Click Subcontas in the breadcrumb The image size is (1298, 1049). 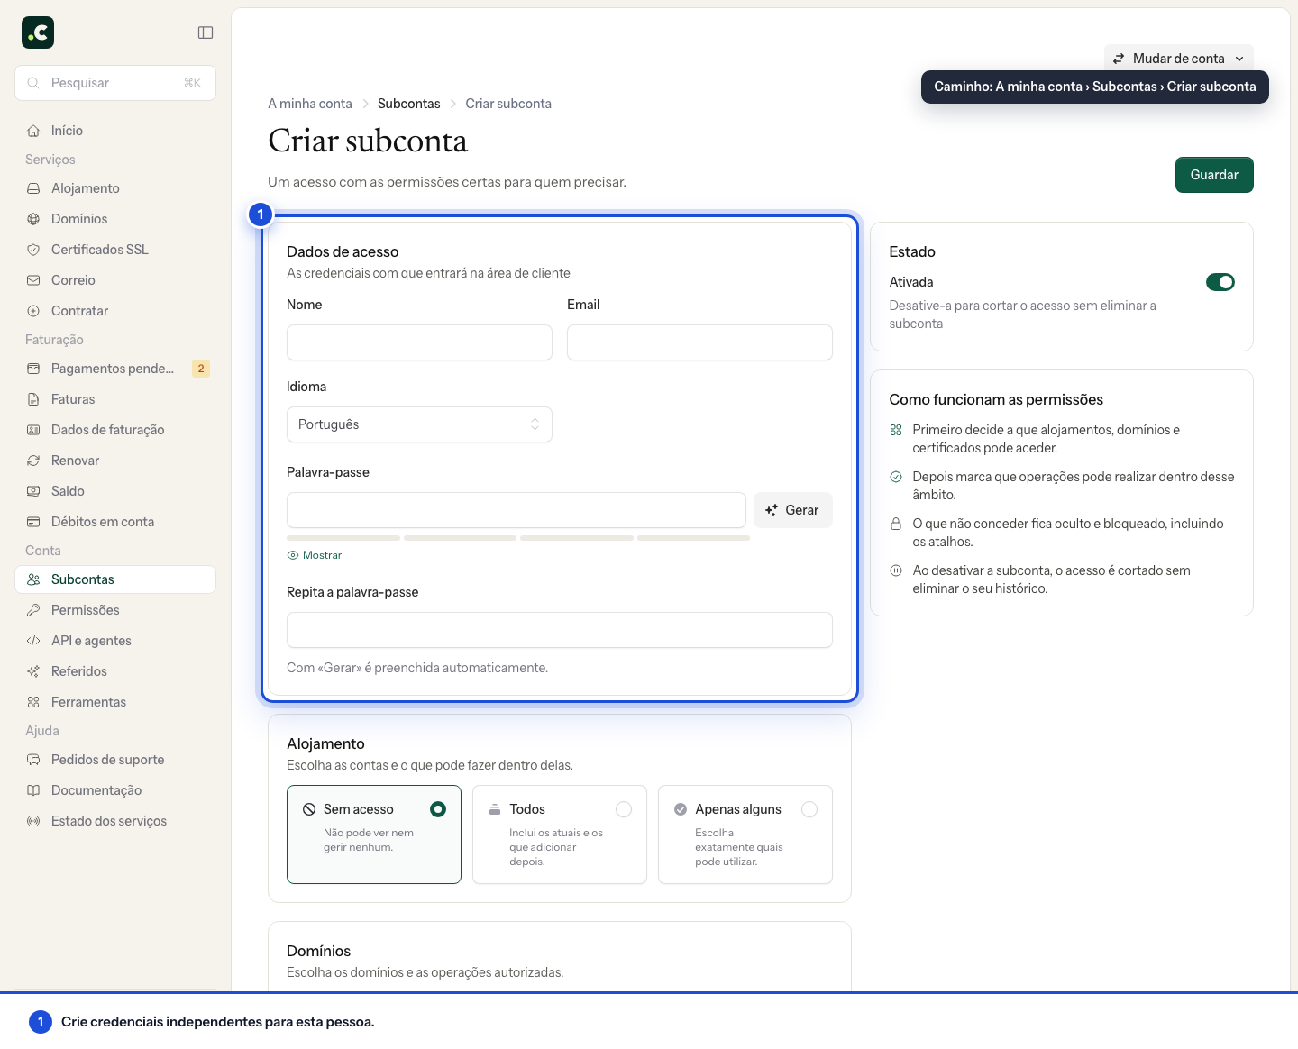pos(409,104)
